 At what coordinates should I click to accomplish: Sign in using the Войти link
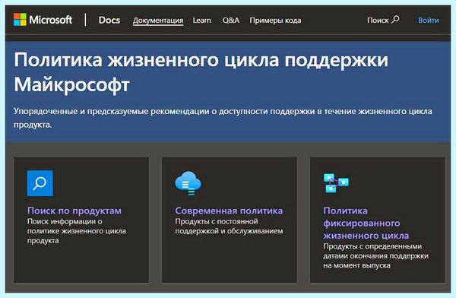pos(429,20)
